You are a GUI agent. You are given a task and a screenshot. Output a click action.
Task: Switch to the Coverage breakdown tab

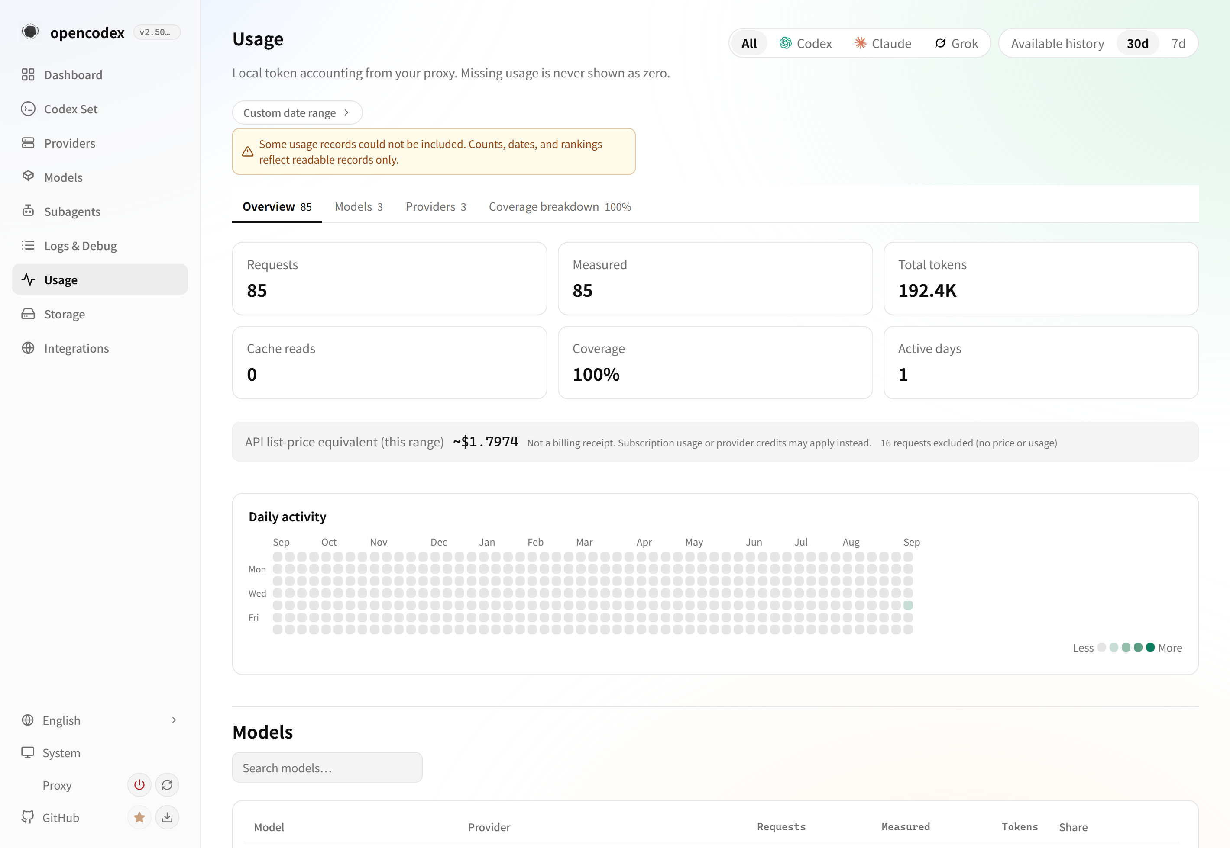(x=560, y=206)
